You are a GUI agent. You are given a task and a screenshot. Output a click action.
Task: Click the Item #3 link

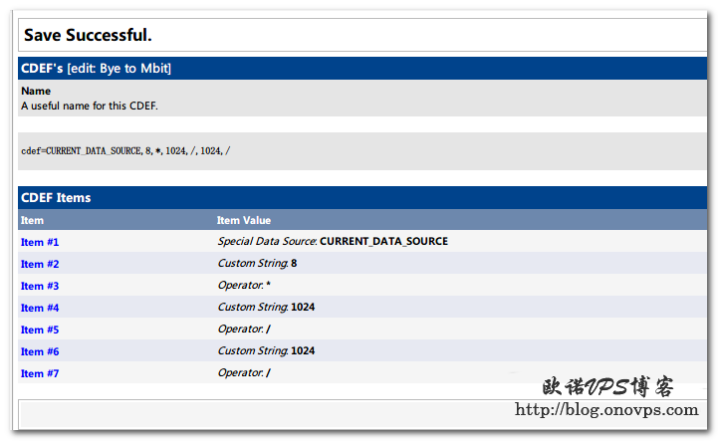(40, 286)
